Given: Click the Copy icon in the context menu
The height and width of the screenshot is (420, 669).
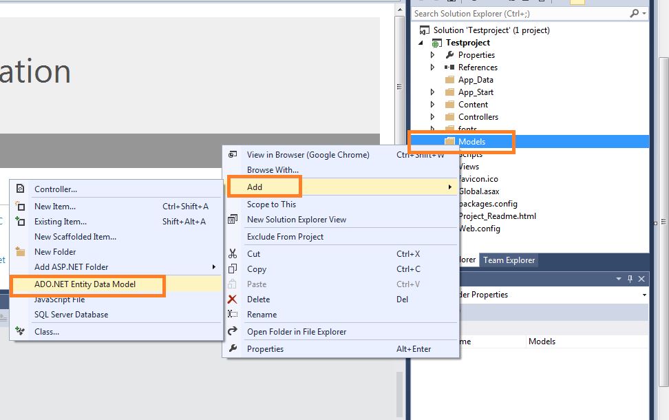Looking at the screenshot, I should click(x=233, y=269).
